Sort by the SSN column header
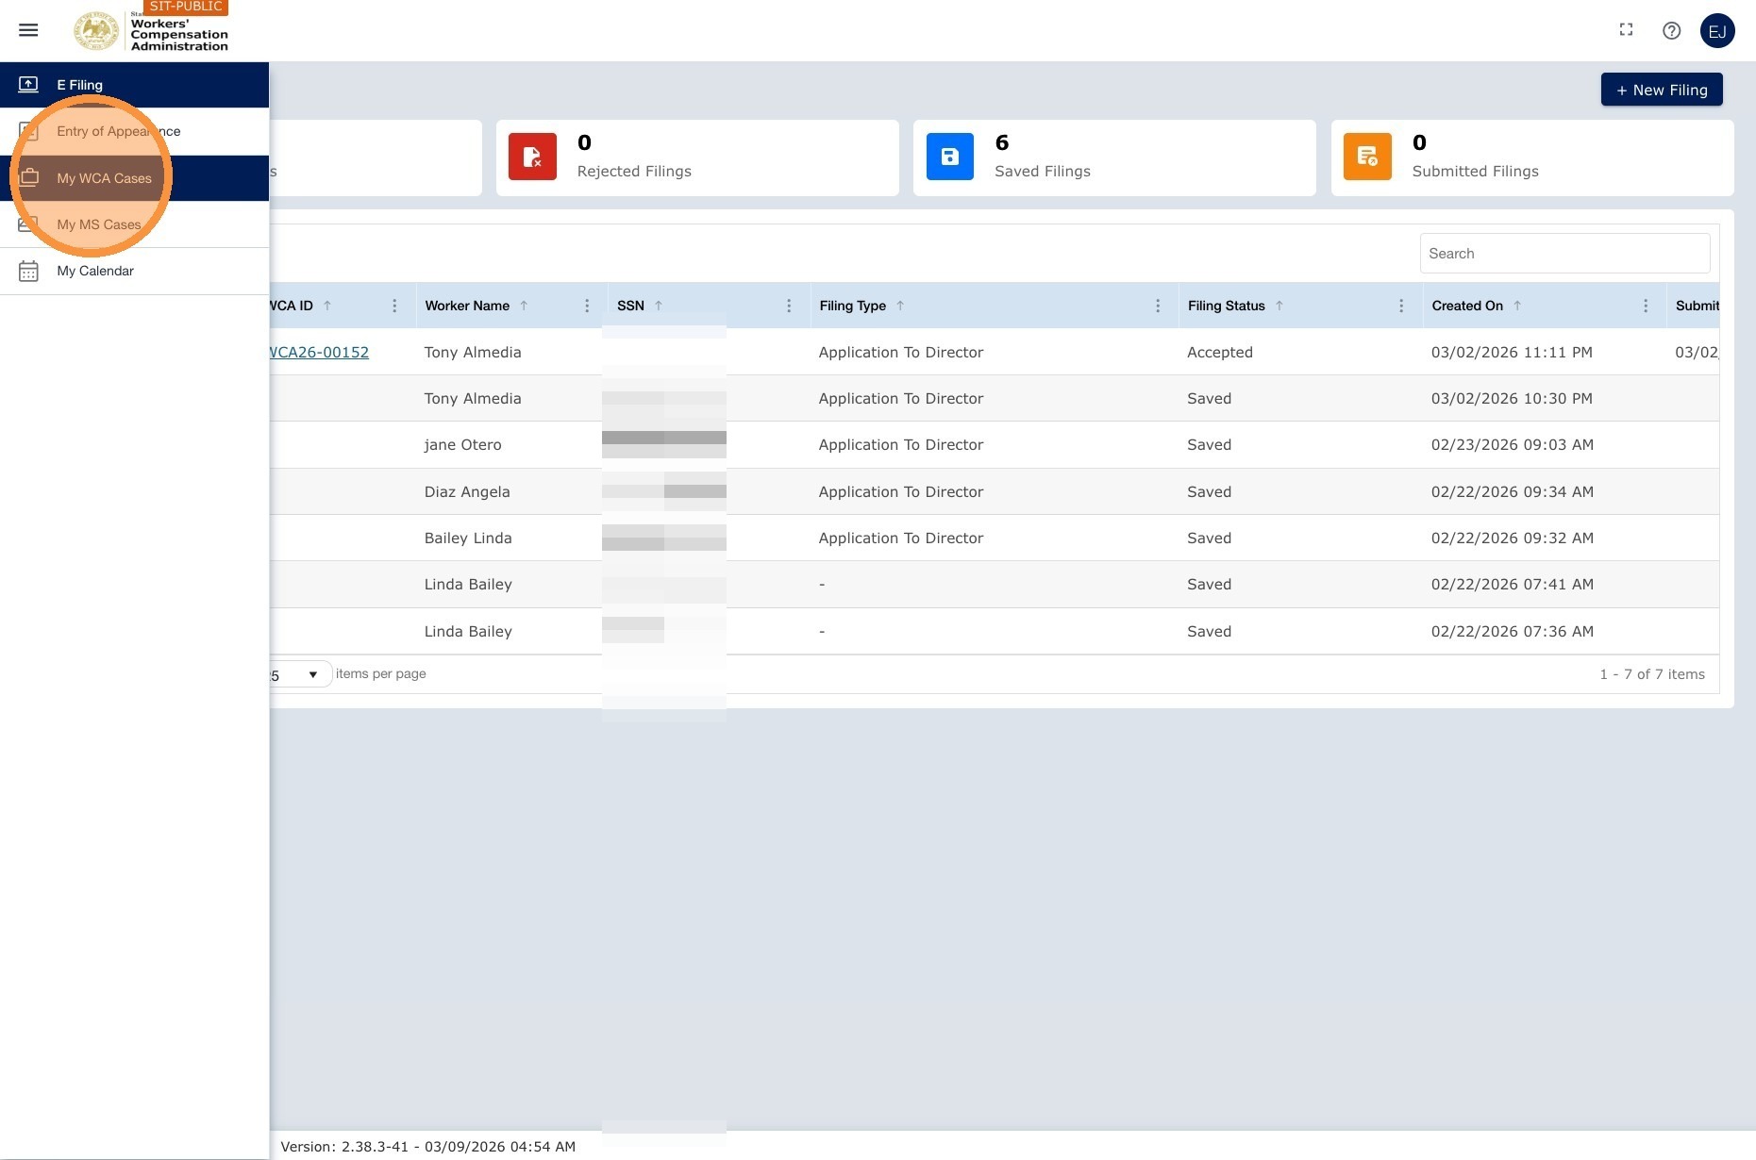1756x1160 pixels. pos(630,306)
